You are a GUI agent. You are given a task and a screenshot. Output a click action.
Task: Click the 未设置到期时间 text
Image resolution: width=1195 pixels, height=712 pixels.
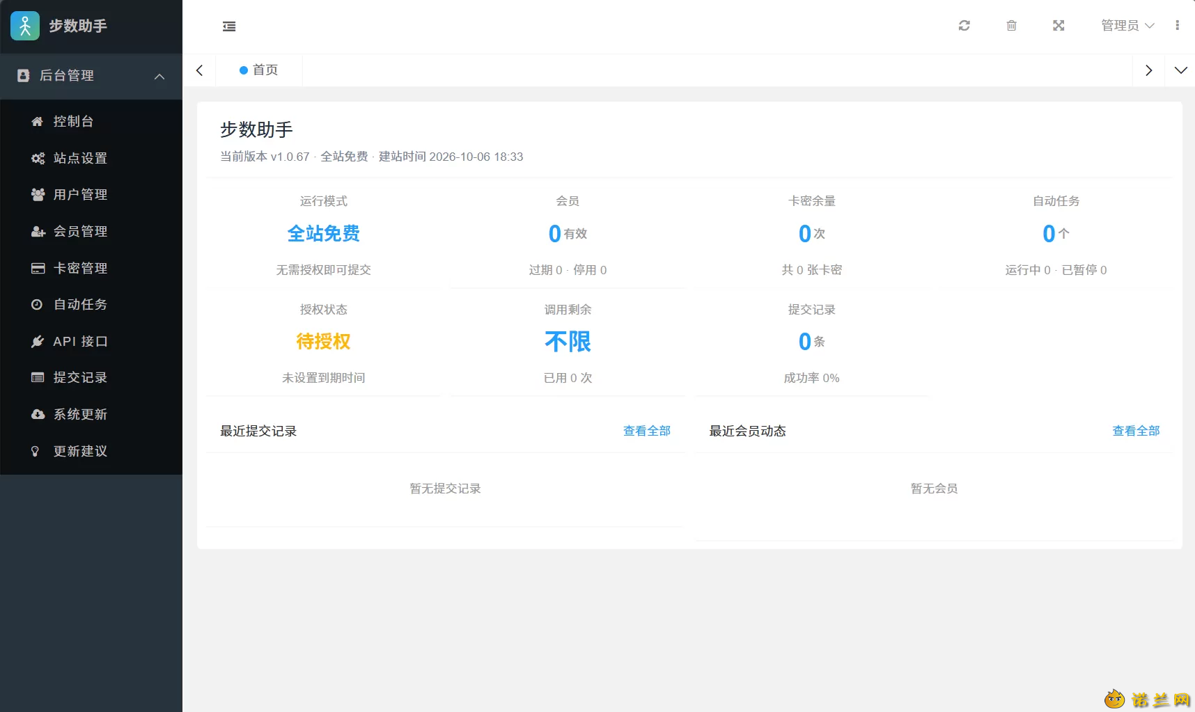(323, 378)
